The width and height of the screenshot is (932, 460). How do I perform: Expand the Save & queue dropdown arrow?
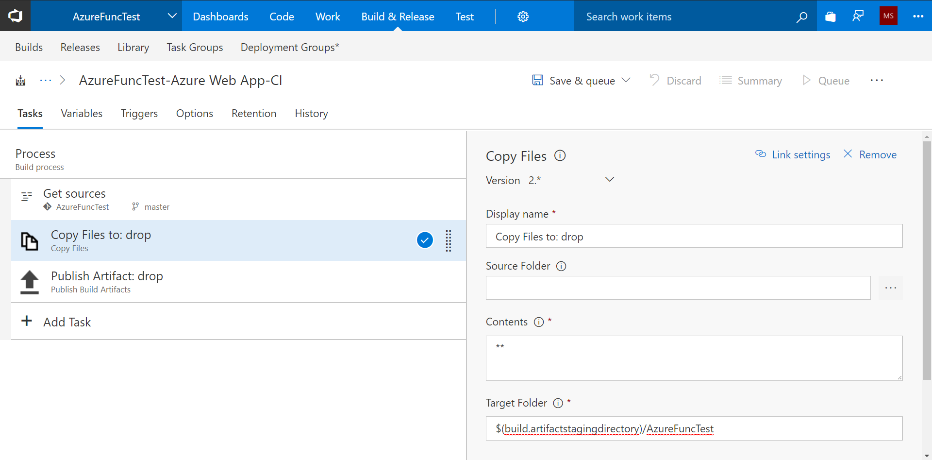pyautogui.click(x=626, y=80)
